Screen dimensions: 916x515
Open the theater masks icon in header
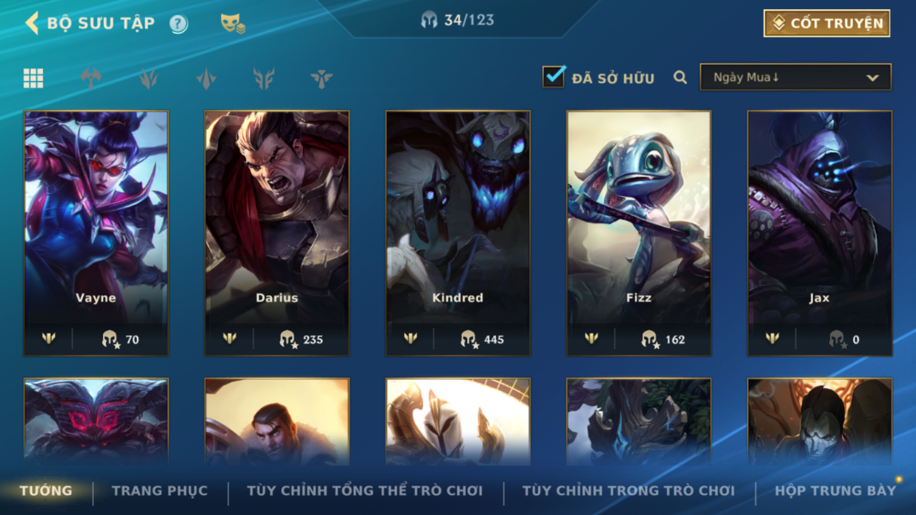tap(233, 24)
